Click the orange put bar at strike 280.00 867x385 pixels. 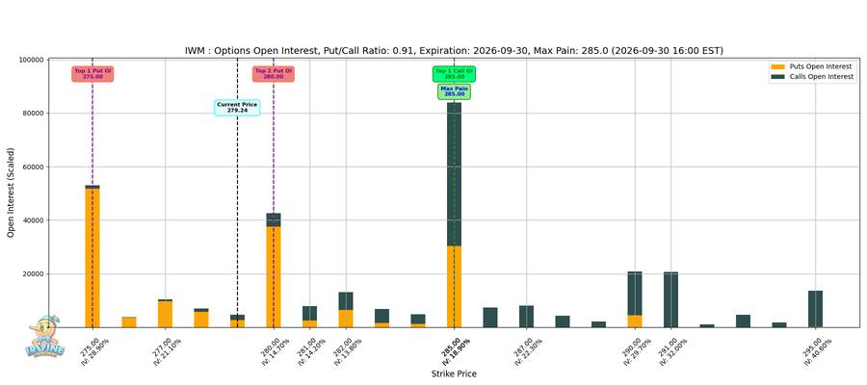pyautogui.click(x=274, y=277)
